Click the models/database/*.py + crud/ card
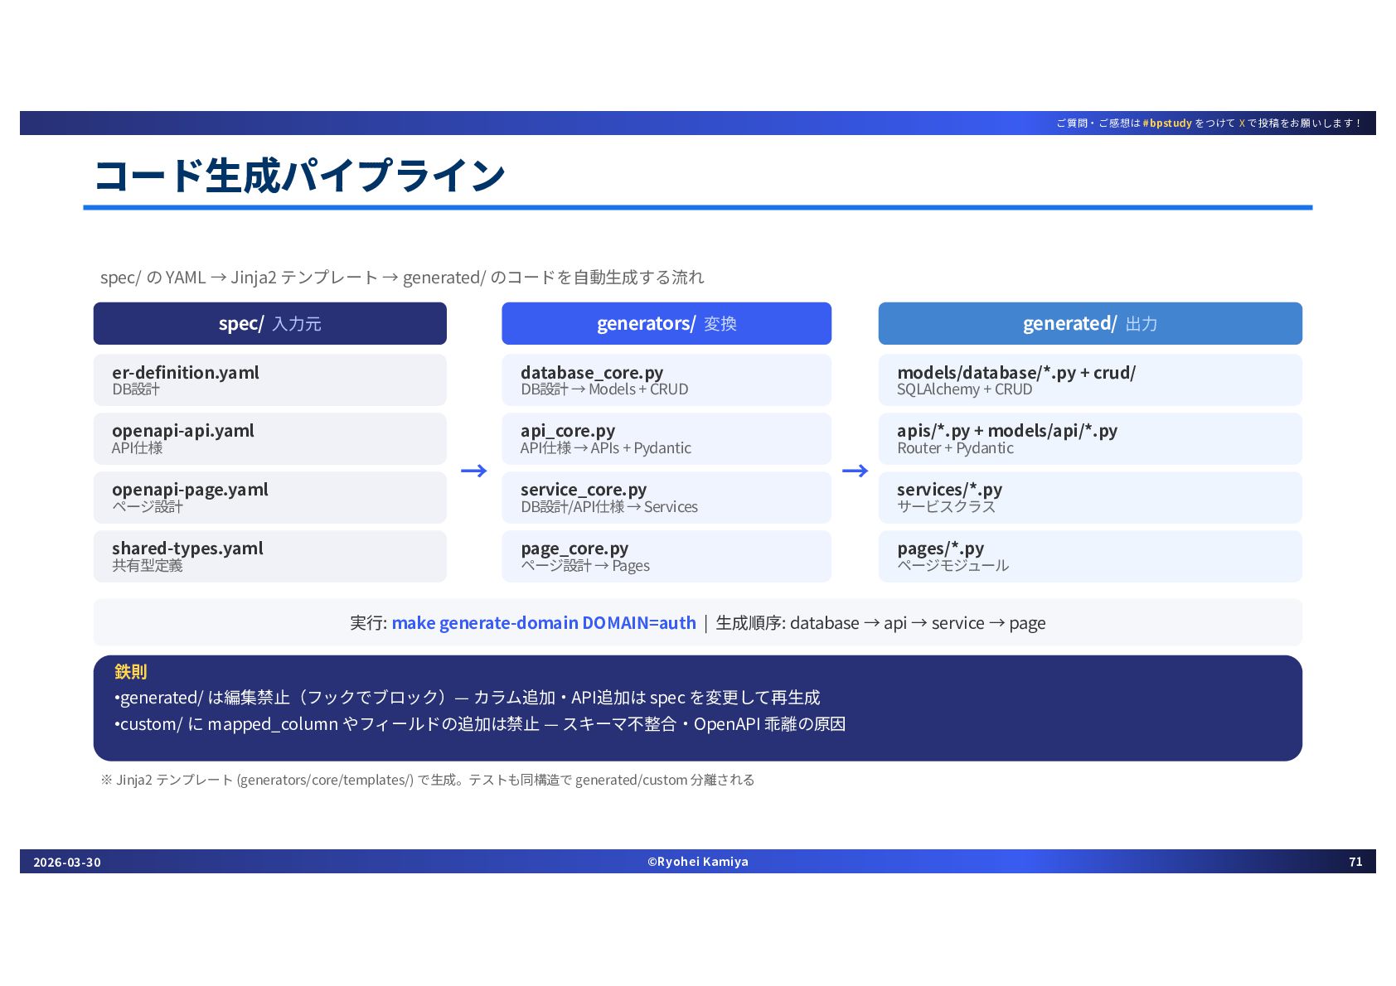Image resolution: width=1396 pixels, height=986 pixels. point(1090,380)
